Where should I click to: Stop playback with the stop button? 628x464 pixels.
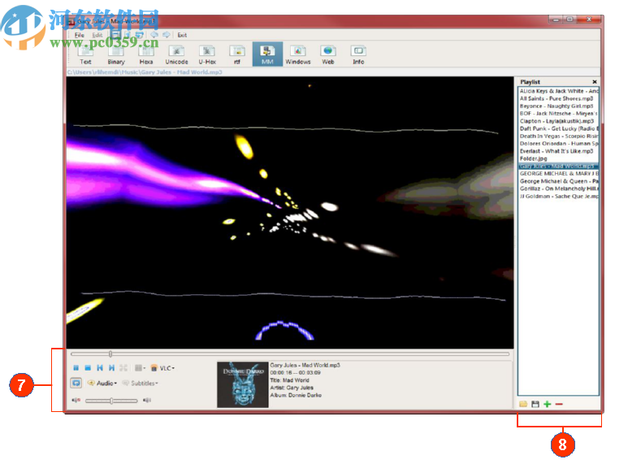click(88, 368)
